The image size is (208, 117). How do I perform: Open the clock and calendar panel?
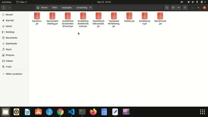[x=104, y=2]
